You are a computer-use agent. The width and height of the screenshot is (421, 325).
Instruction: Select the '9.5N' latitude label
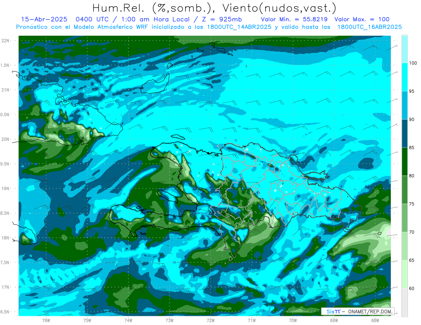click(5, 164)
